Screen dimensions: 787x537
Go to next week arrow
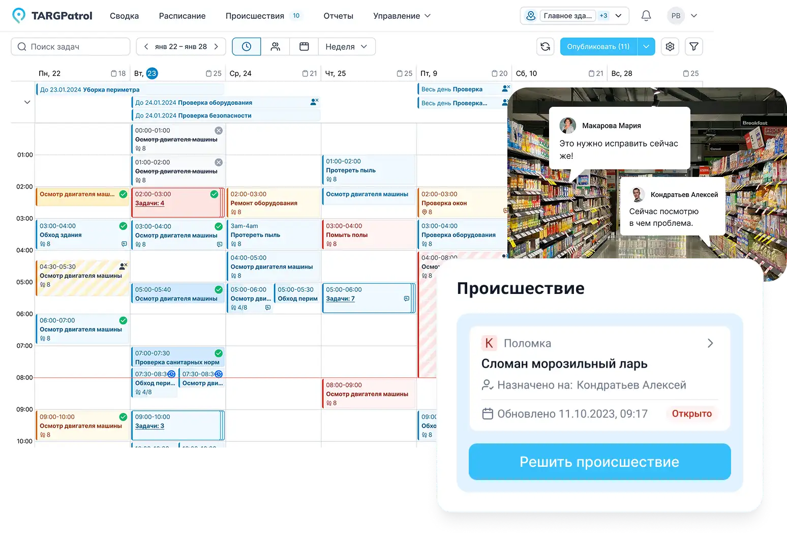pos(216,46)
